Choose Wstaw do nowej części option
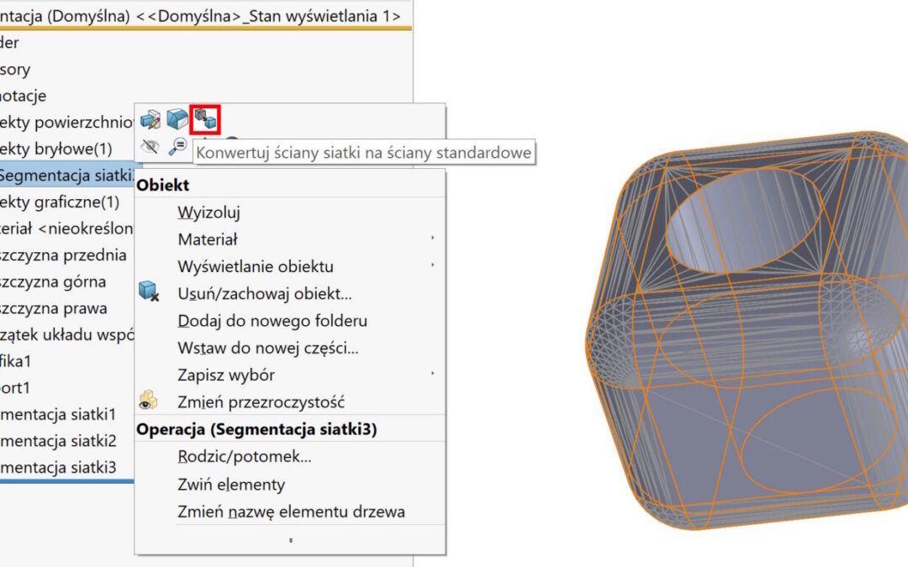This screenshot has width=908, height=567. coord(268,348)
